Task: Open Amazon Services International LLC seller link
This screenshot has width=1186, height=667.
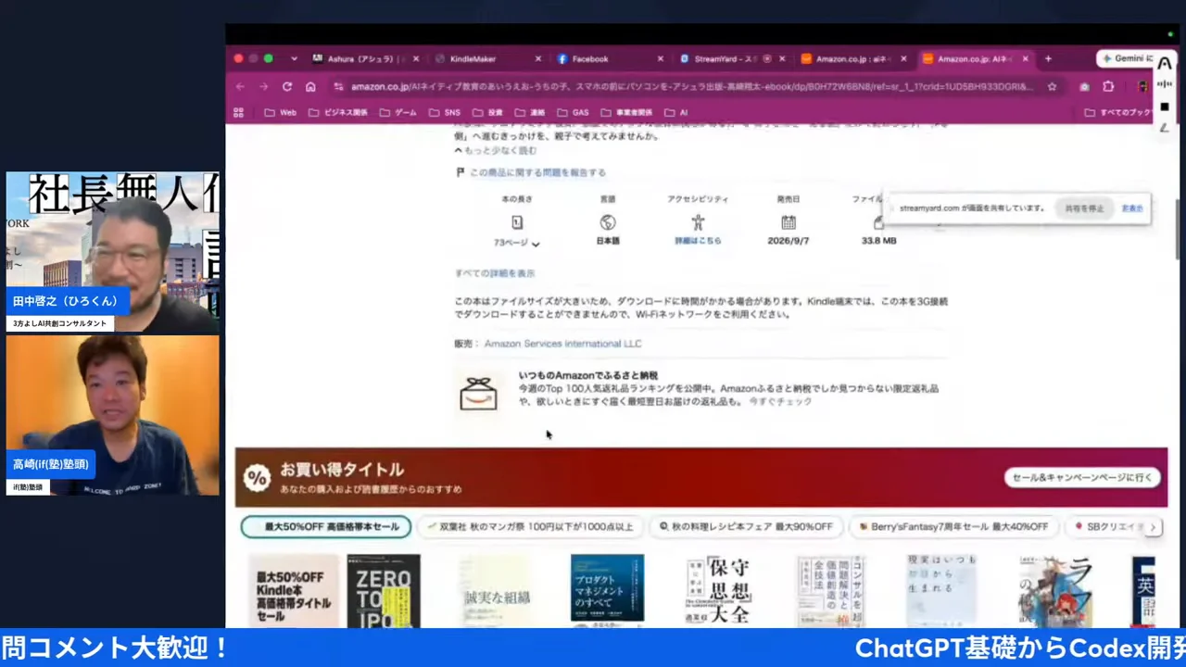Action: point(562,344)
